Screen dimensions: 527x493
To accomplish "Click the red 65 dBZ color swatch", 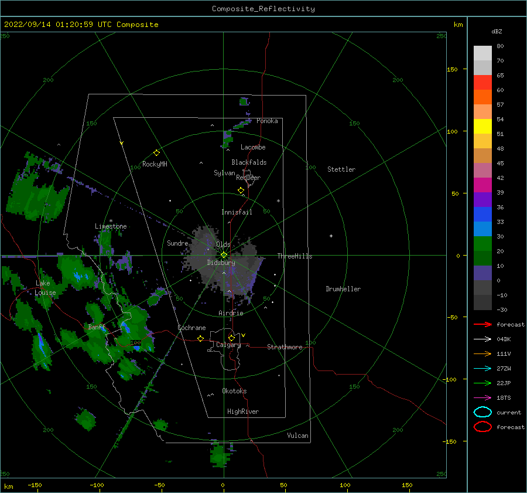I will coord(482,82).
